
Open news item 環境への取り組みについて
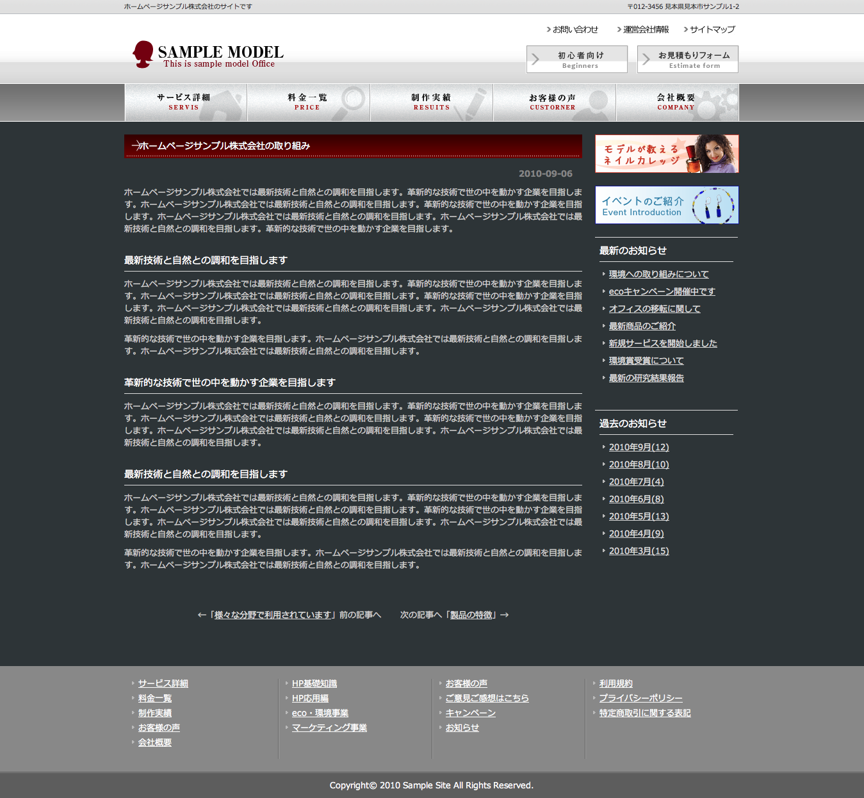(x=658, y=274)
